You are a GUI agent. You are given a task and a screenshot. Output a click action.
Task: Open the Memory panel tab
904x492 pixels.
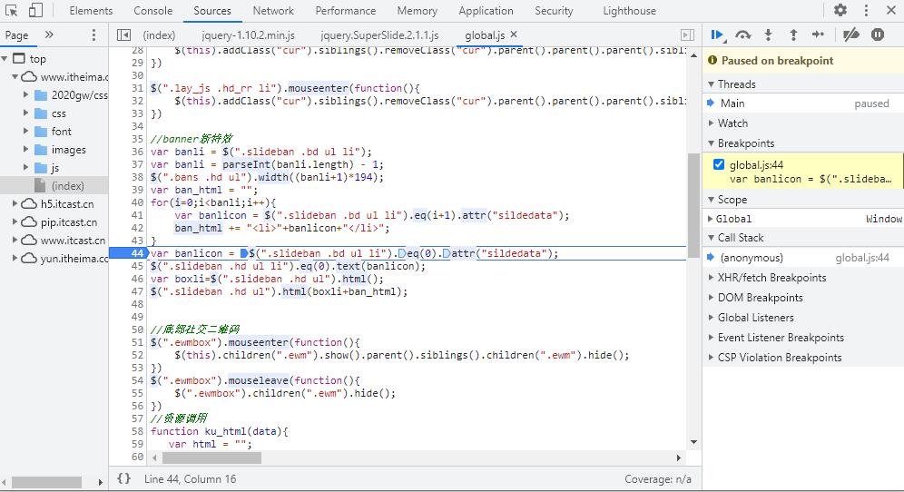pyautogui.click(x=417, y=11)
